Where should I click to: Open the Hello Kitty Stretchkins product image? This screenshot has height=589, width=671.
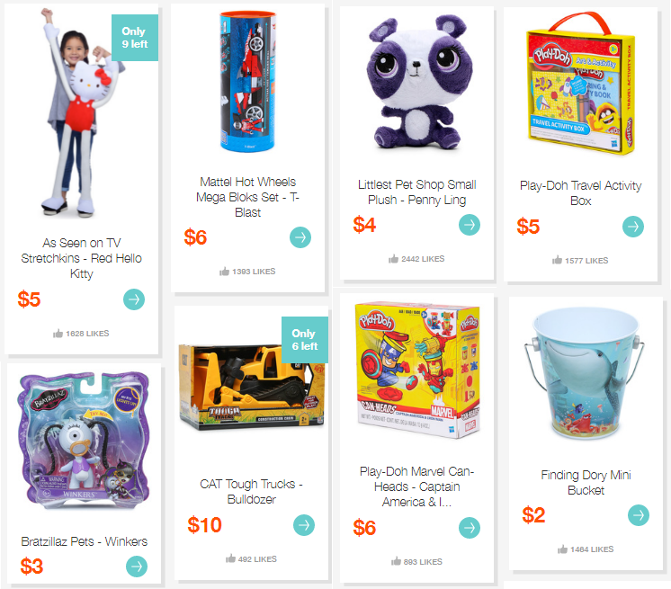pyautogui.click(x=81, y=113)
